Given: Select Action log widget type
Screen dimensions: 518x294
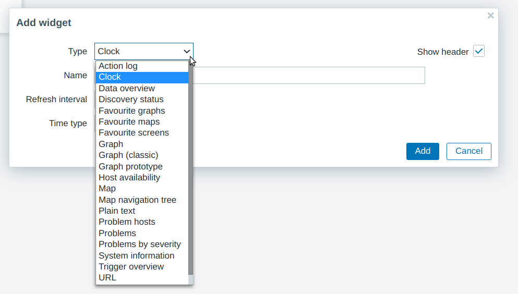Looking at the screenshot, I should pyautogui.click(x=118, y=66).
